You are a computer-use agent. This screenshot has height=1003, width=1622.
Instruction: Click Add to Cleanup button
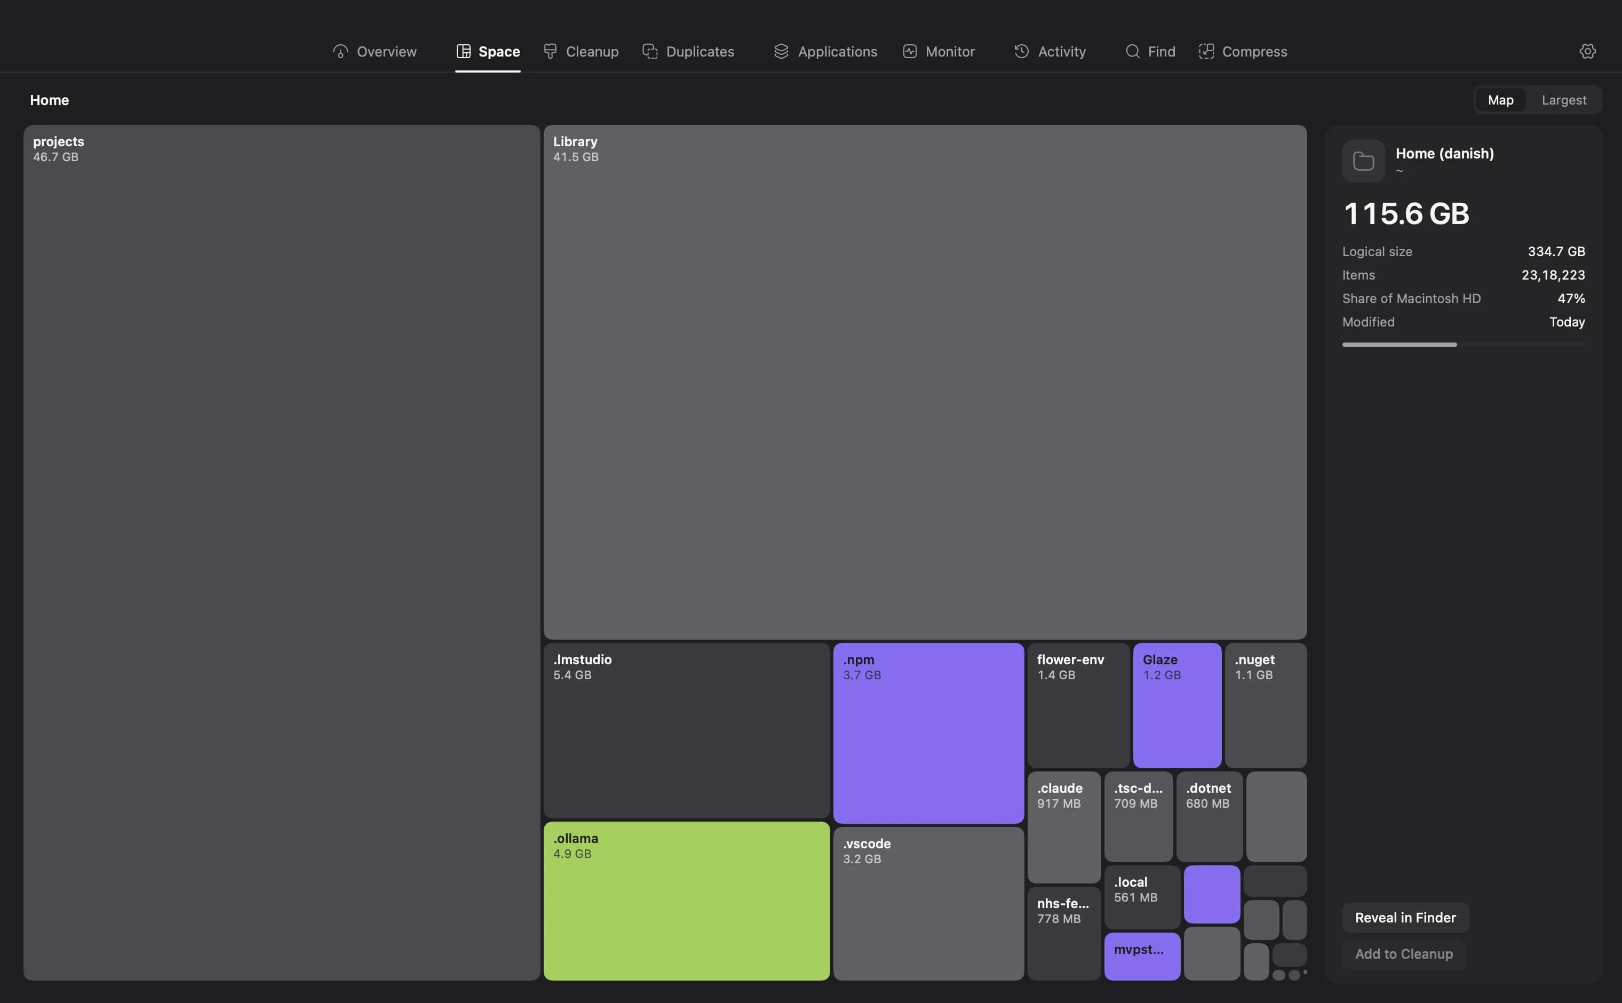[x=1404, y=954]
